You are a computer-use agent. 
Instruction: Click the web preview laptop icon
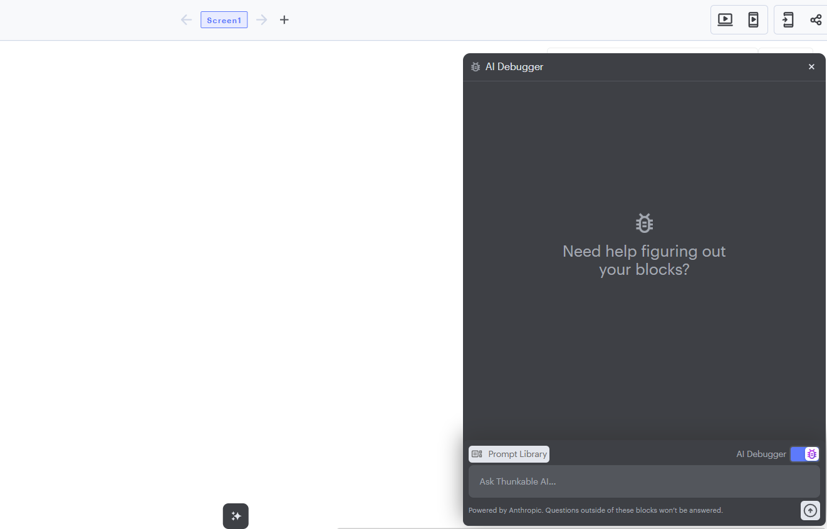tap(725, 20)
